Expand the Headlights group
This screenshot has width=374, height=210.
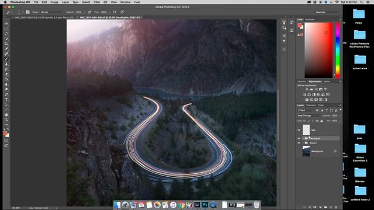point(303,138)
